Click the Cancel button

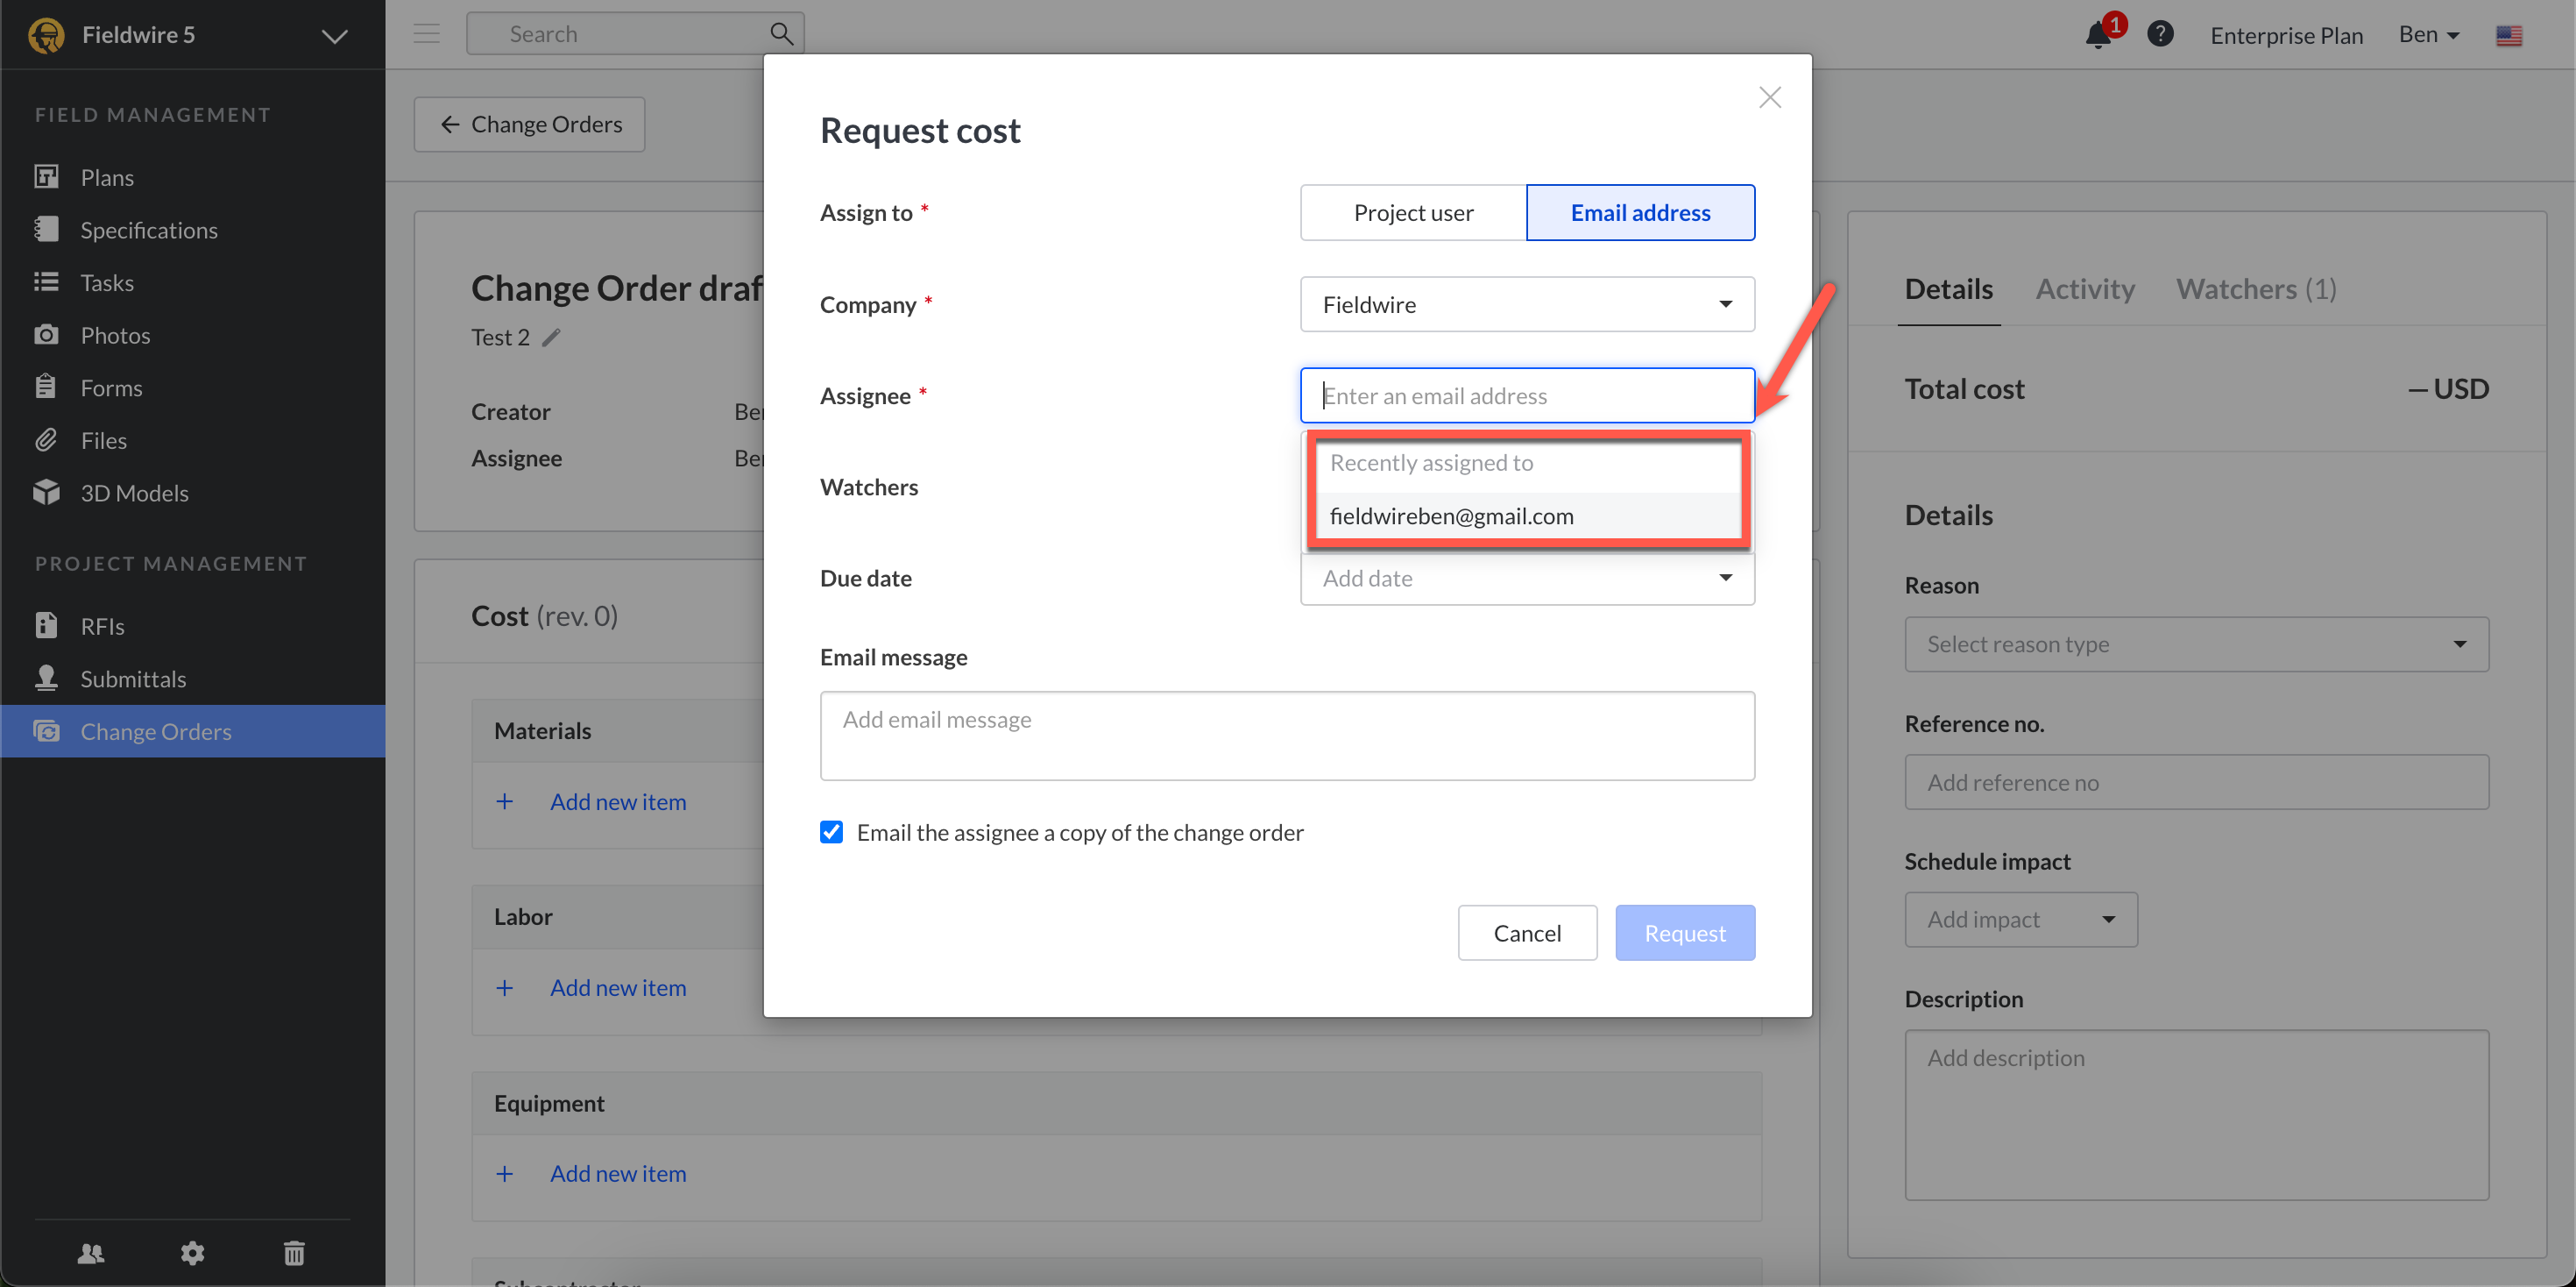(1526, 933)
